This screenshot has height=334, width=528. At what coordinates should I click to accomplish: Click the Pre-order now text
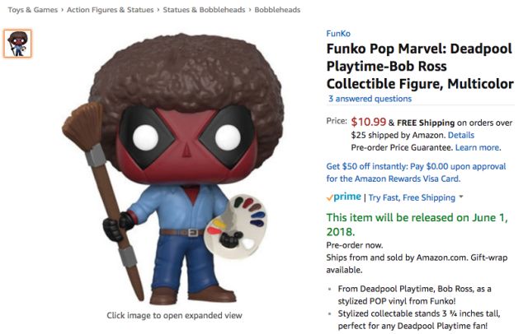[x=356, y=245]
